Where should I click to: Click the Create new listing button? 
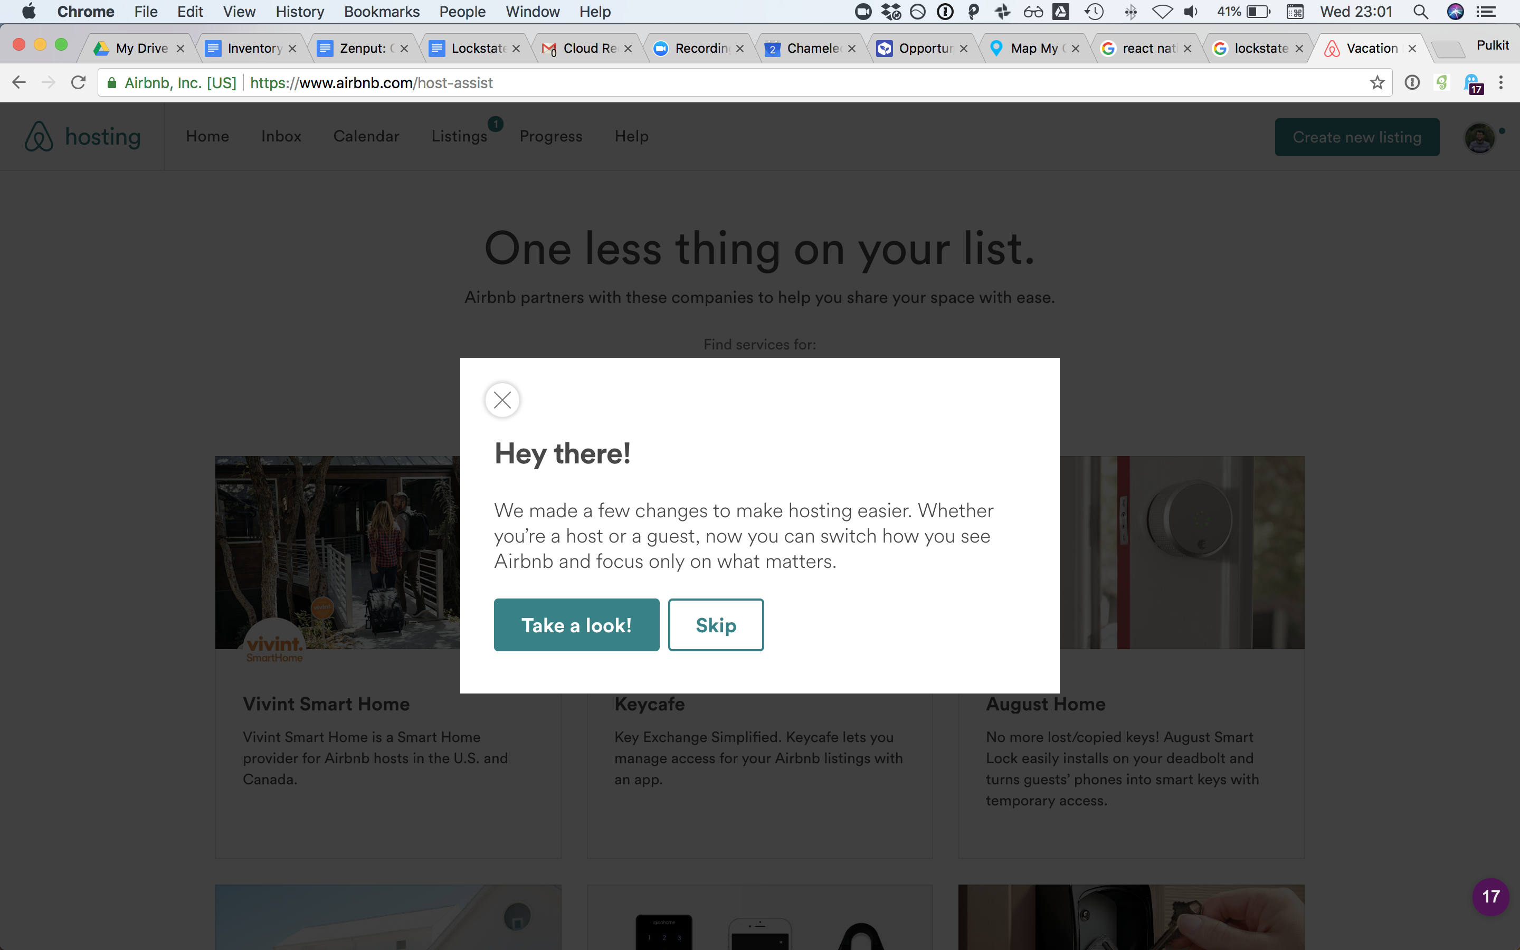(x=1356, y=136)
